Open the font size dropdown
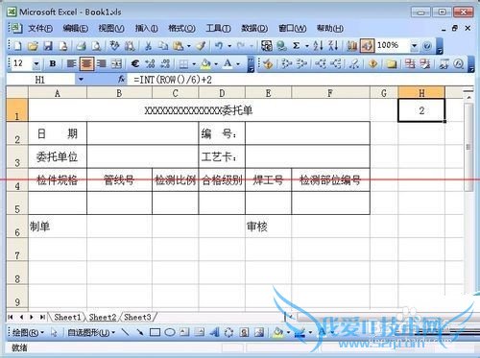The image size is (480, 358). click(x=36, y=64)
